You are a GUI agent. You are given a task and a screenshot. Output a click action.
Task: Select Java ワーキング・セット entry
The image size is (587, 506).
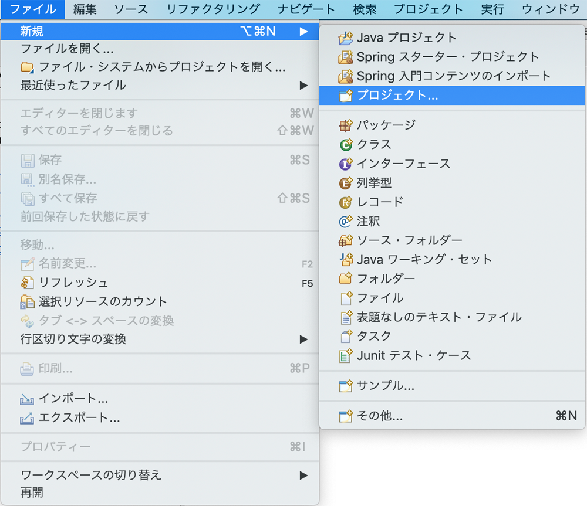tap(452, 260)
